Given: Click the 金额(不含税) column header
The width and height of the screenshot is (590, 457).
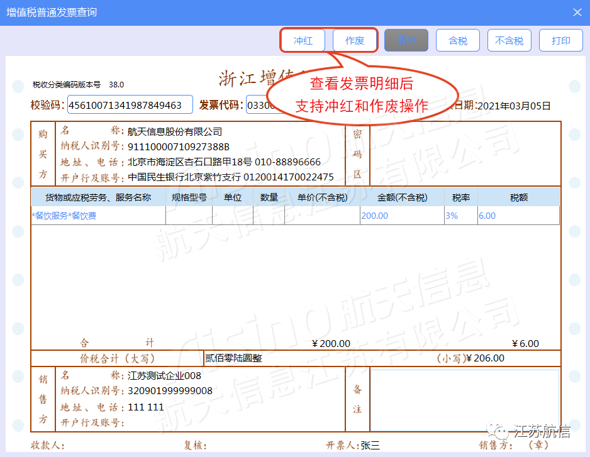Looking at the screenshot, I should (402, 197).
